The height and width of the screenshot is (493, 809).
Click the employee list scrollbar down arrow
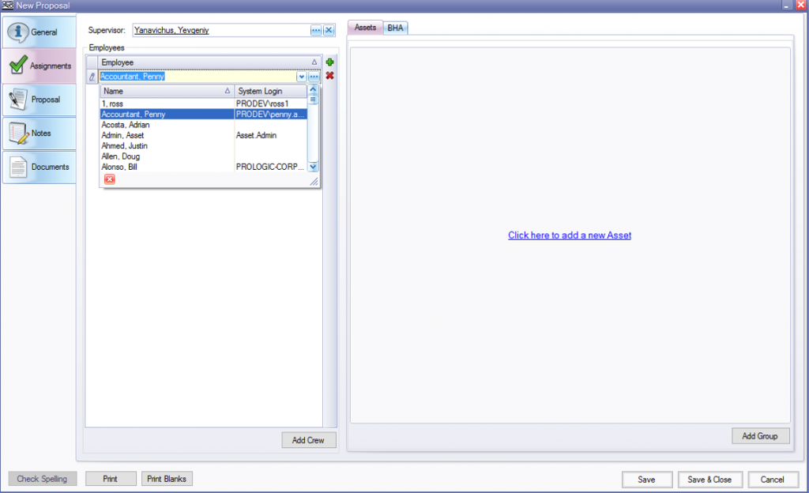click(x=313, y=167)
